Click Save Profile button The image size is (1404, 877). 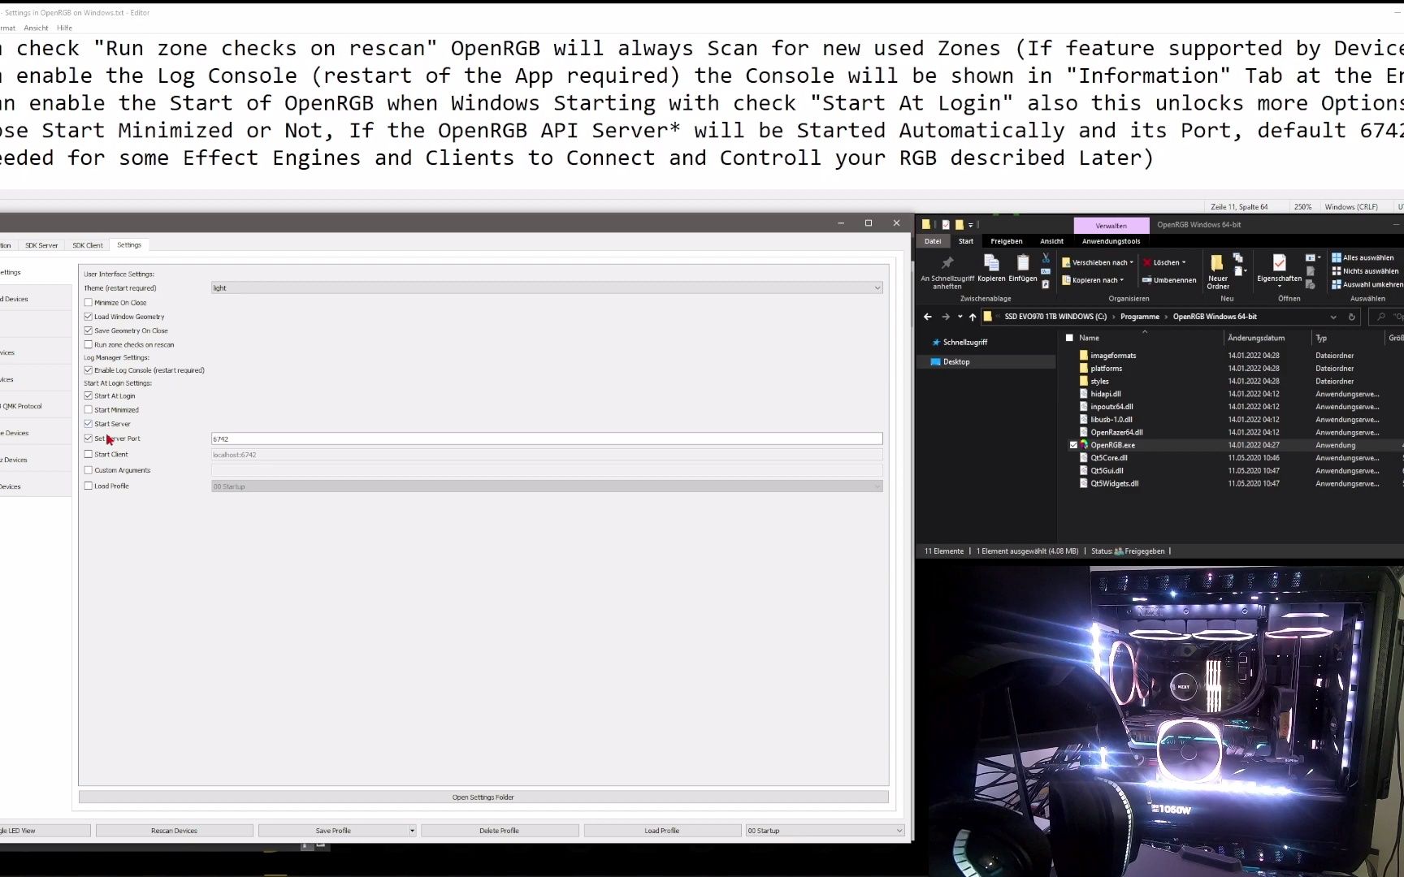click(333, 831)
